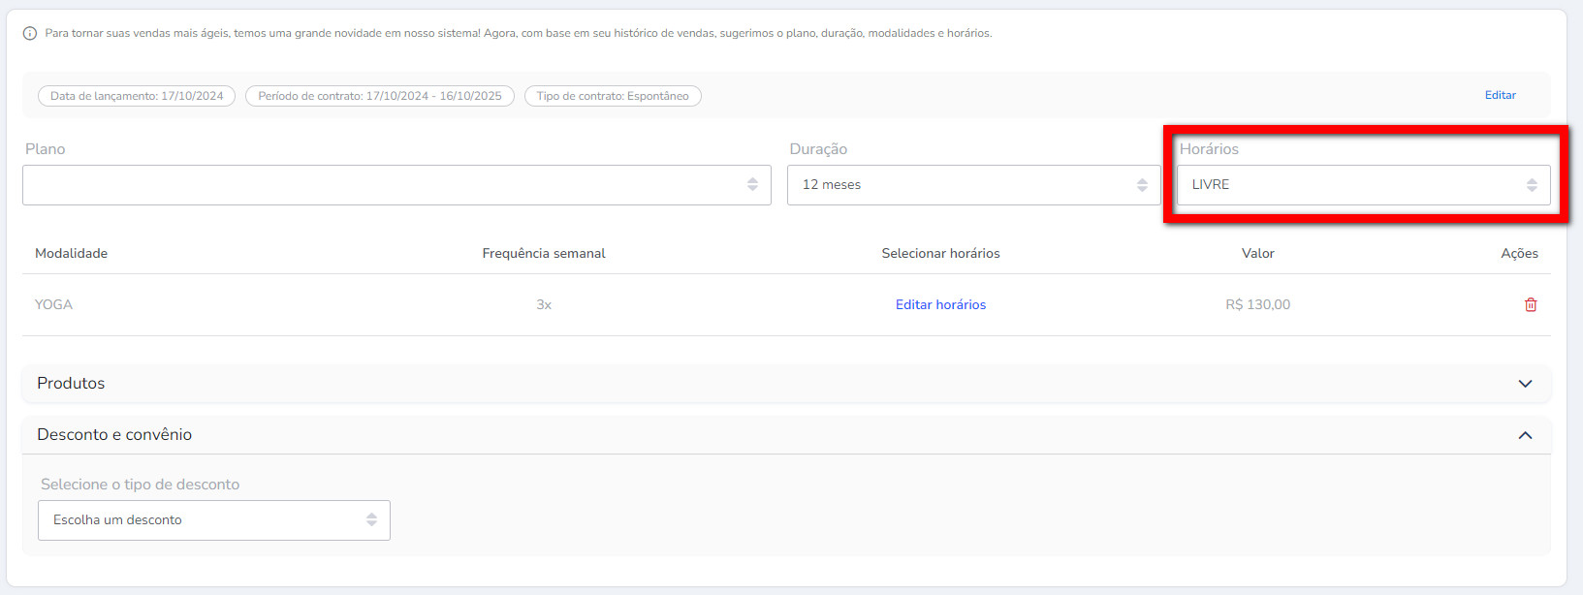The image size is (1583, 595).
Task: Click the Data de lançamento chip
Action: point(137,96)
